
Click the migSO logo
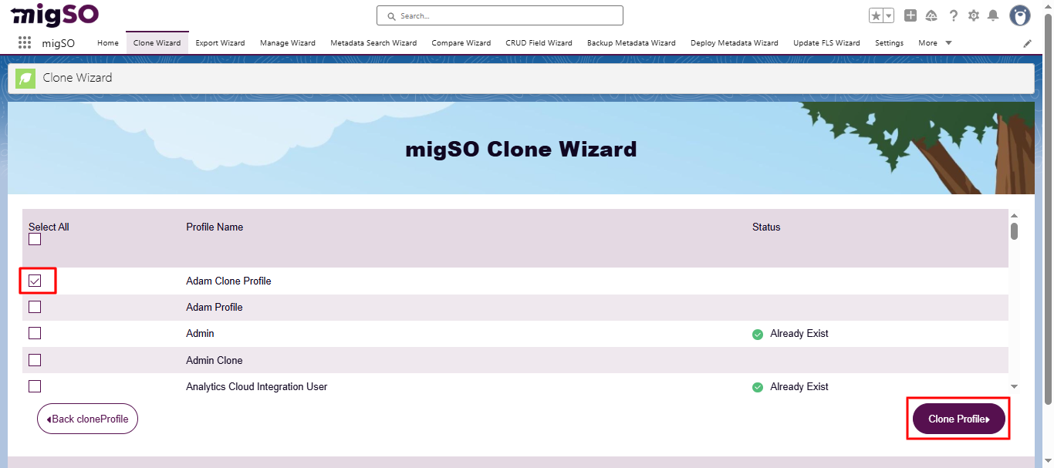coord(56,14)
